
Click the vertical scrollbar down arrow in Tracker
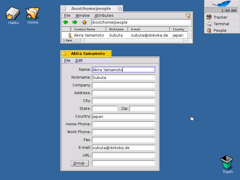pos(189,36)
